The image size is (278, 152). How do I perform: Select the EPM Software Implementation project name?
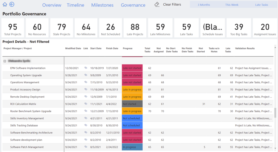[x=28, y=68]
